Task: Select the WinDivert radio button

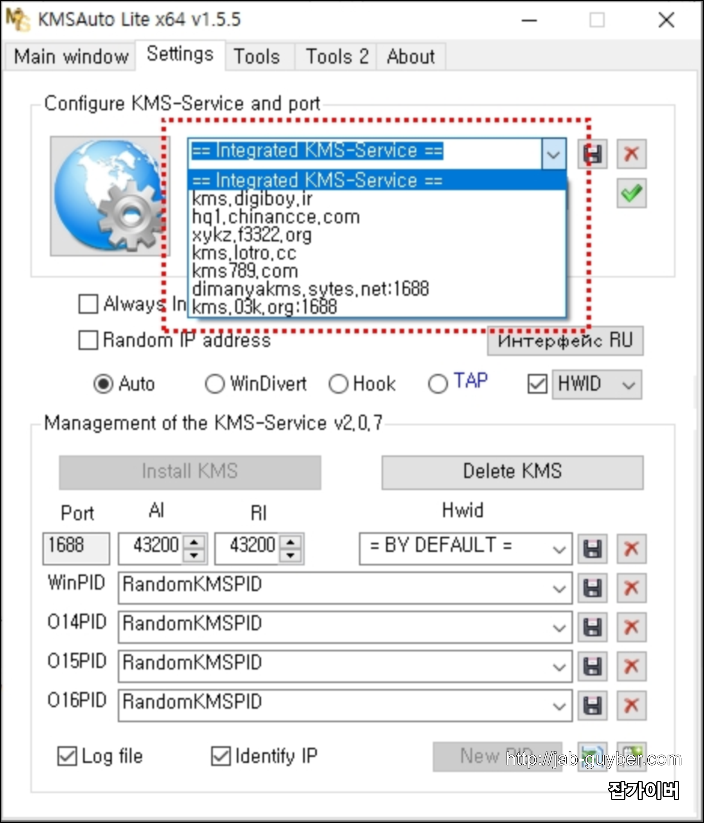Action: point(215,384)
